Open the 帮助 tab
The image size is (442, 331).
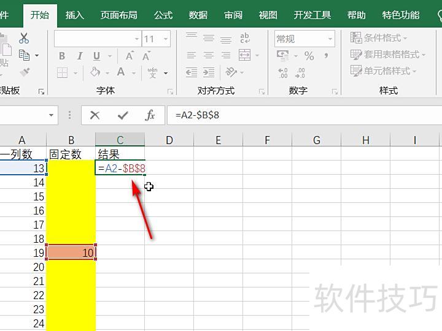[356, 15]
